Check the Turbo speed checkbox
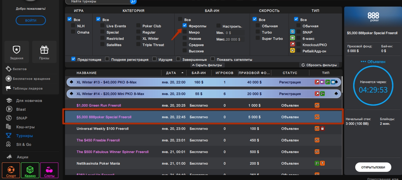This screenshot has height=180, width=402. coord(258,32)
